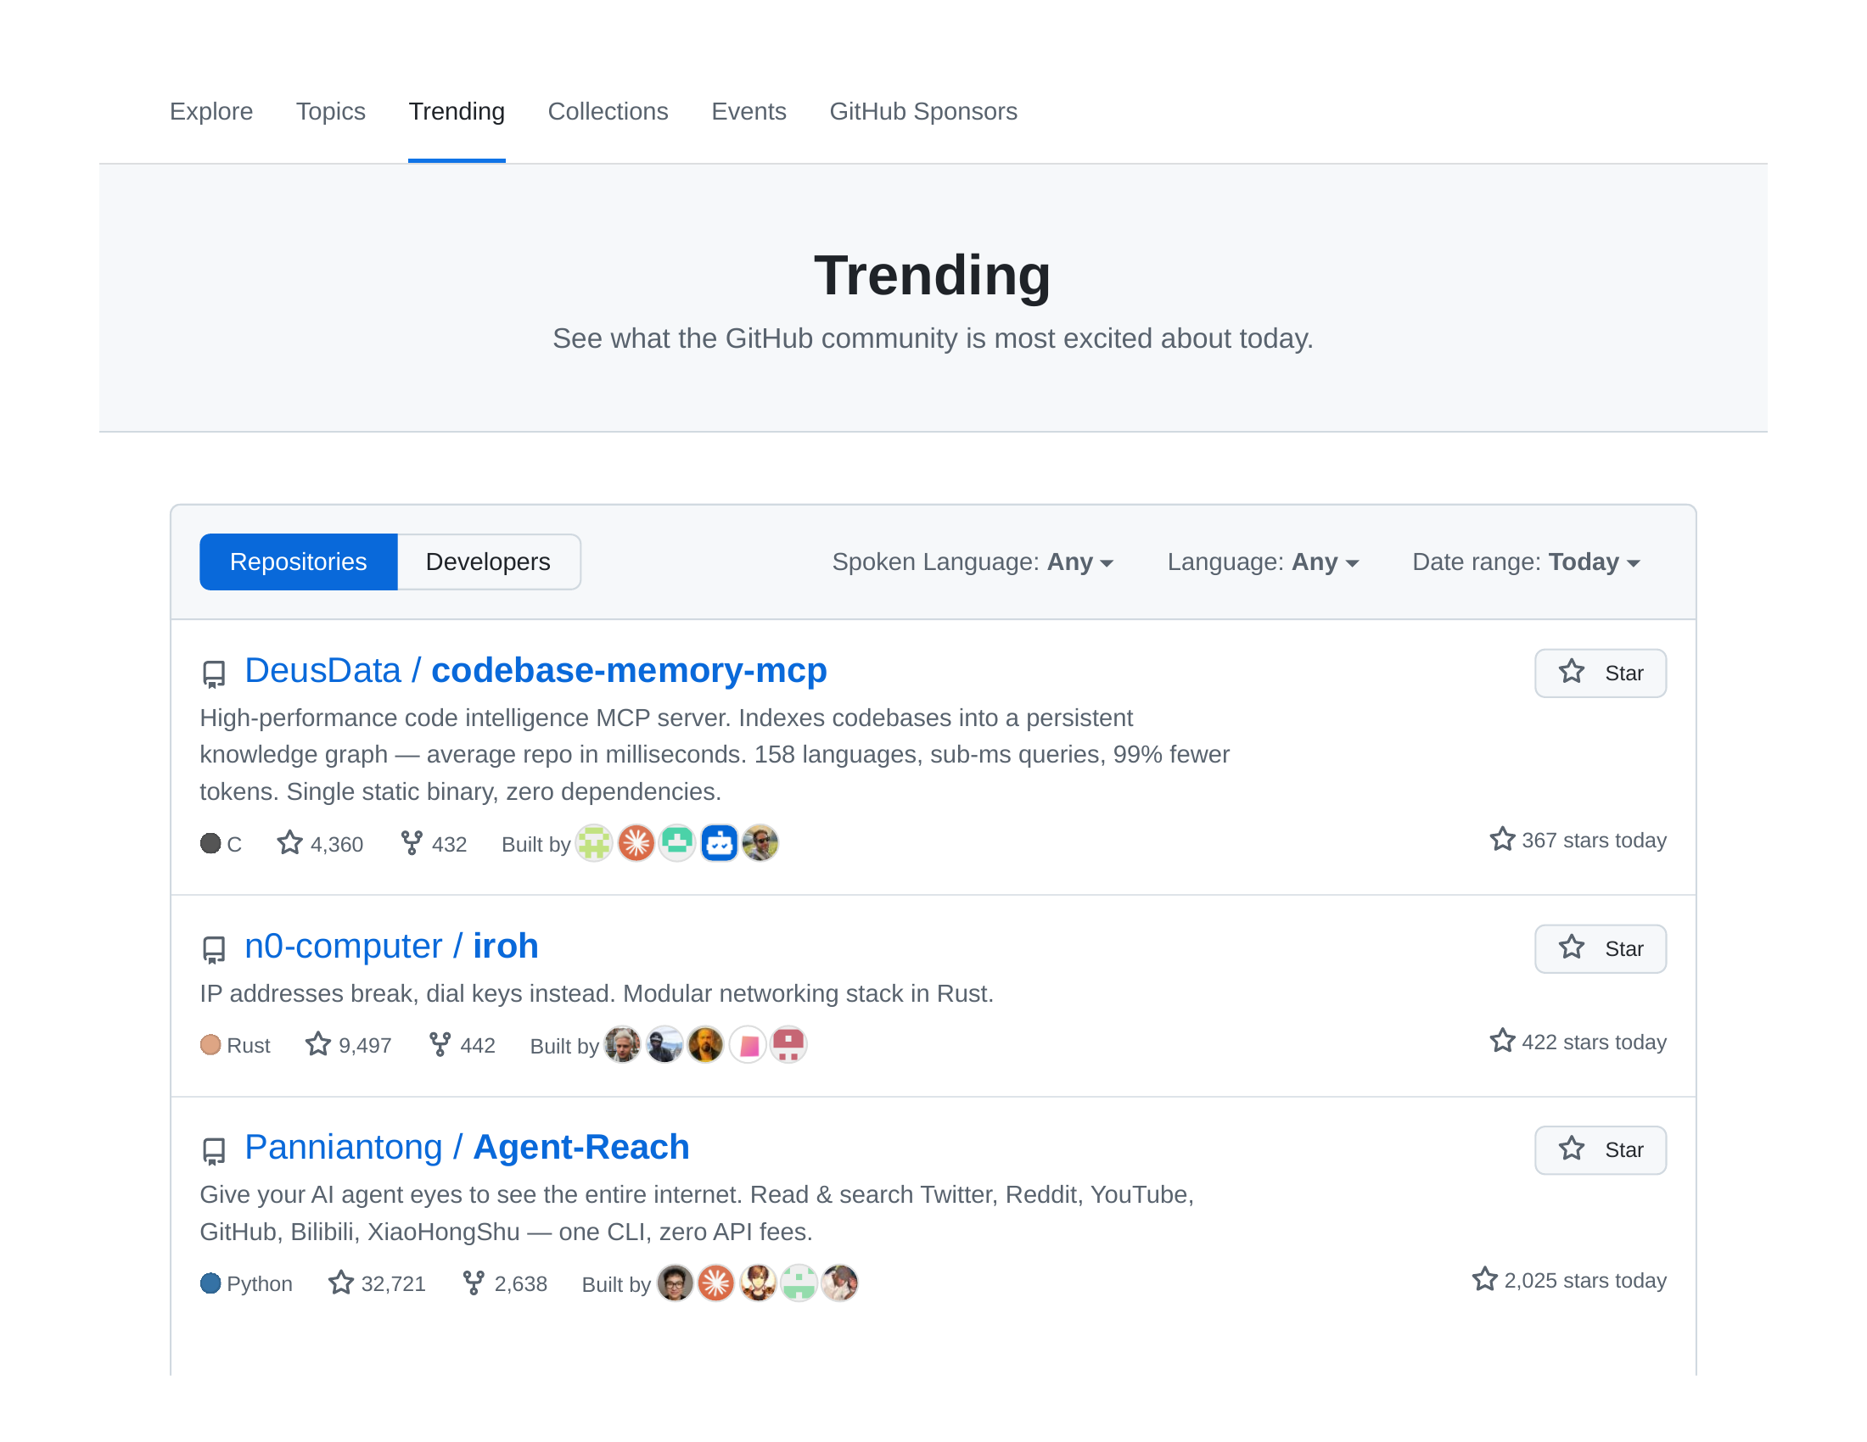
Task: Expand the Spoken Language filter
Action: pos(973,562)
